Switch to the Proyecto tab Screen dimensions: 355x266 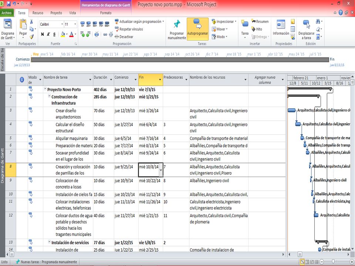point(56,13)
